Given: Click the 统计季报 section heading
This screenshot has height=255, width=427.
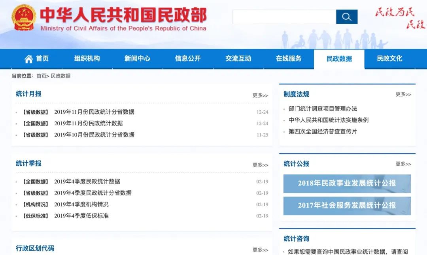Looking at the screenshot, I should [28, 164].
